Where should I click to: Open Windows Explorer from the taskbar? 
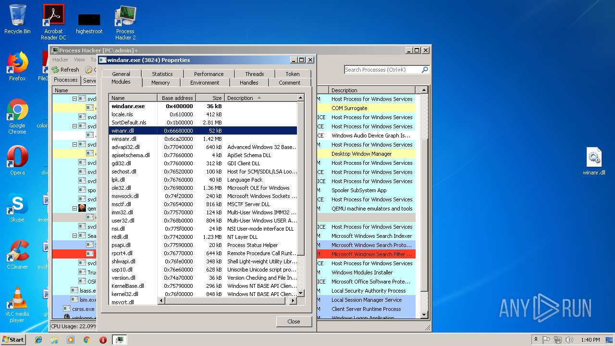(x=54, y=340)
